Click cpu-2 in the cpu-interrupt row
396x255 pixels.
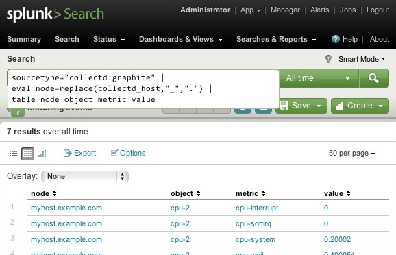pos(180,208)
